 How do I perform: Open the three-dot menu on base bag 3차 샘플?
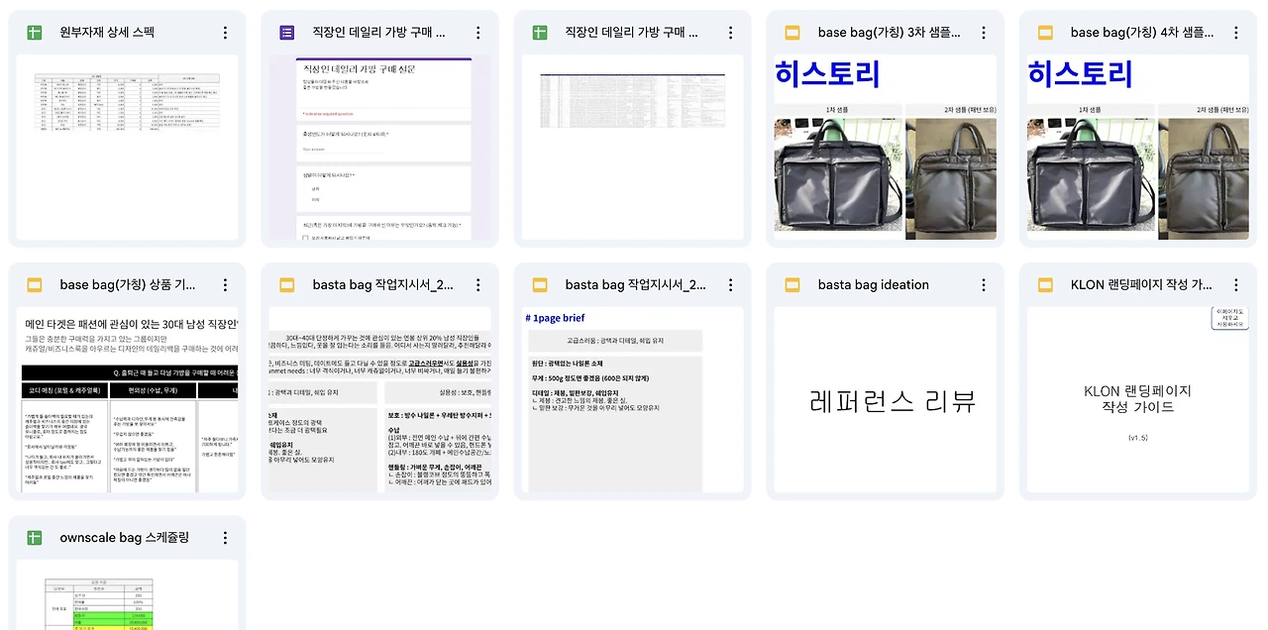(x=983, y=31)
